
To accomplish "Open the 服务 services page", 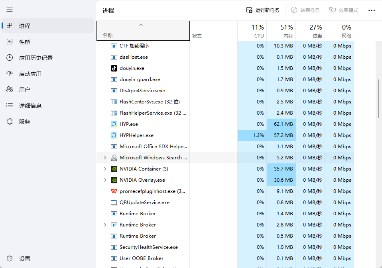I will click(x=24, y=122).
